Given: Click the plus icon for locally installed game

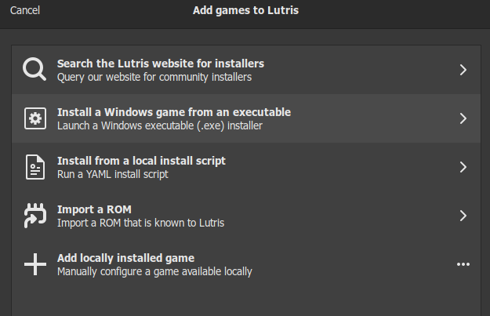Looking at the screenshot, I should [35, 264].
